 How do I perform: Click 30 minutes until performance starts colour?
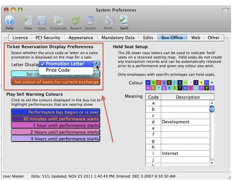click(56, 119)
